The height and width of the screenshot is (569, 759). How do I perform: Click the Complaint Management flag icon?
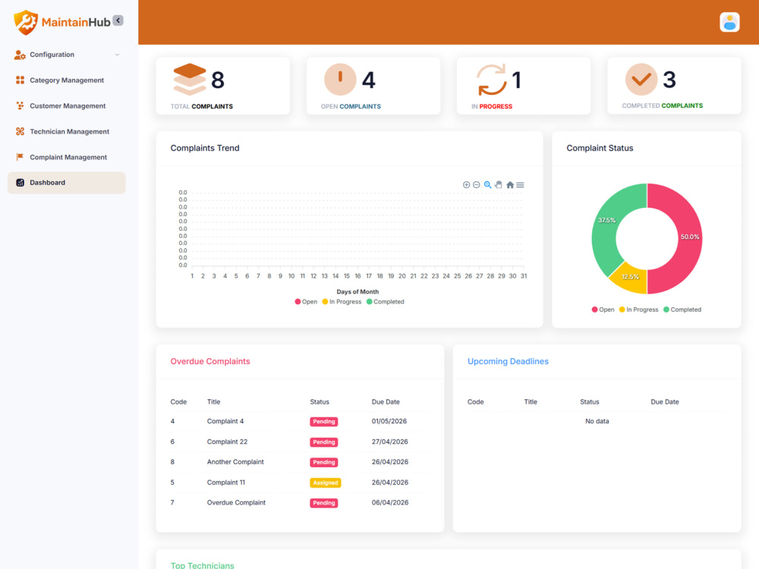click(20, 157)
